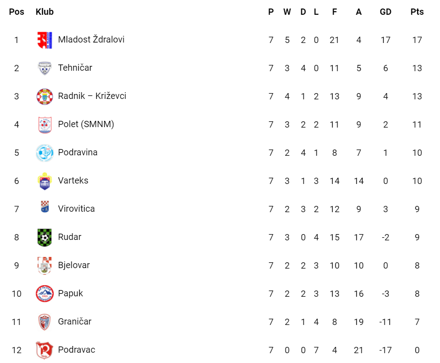Click the Podravac team name
The width and height of the screenshot is (440, 363).
tap(77, 350)
